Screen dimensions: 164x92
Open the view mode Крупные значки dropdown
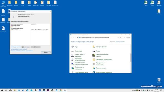[120, 42]
